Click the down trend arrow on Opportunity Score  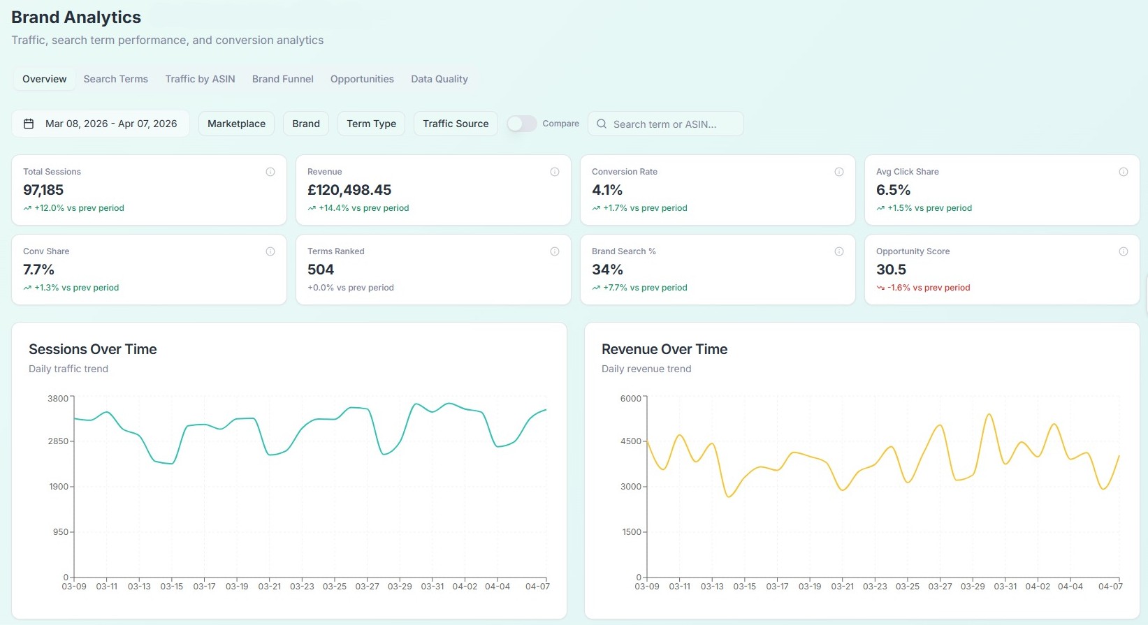point(880,288)
